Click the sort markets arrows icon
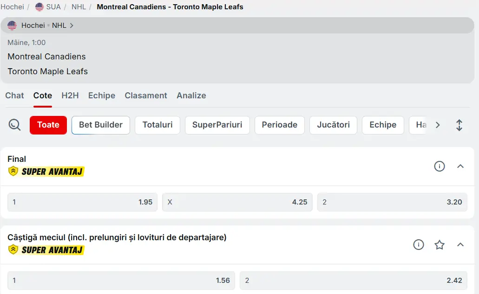This screenshot has width=479, height=294. 459,125
